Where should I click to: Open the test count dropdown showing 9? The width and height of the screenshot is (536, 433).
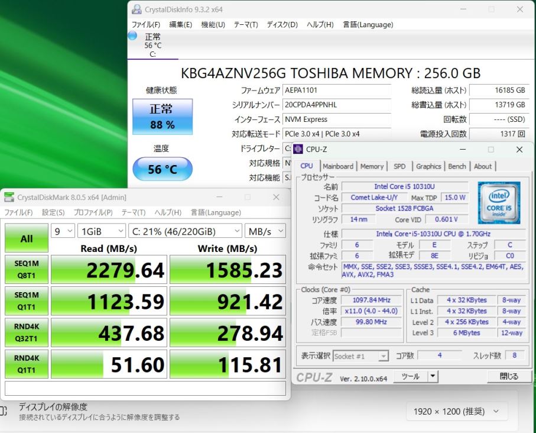pos(63,231)
